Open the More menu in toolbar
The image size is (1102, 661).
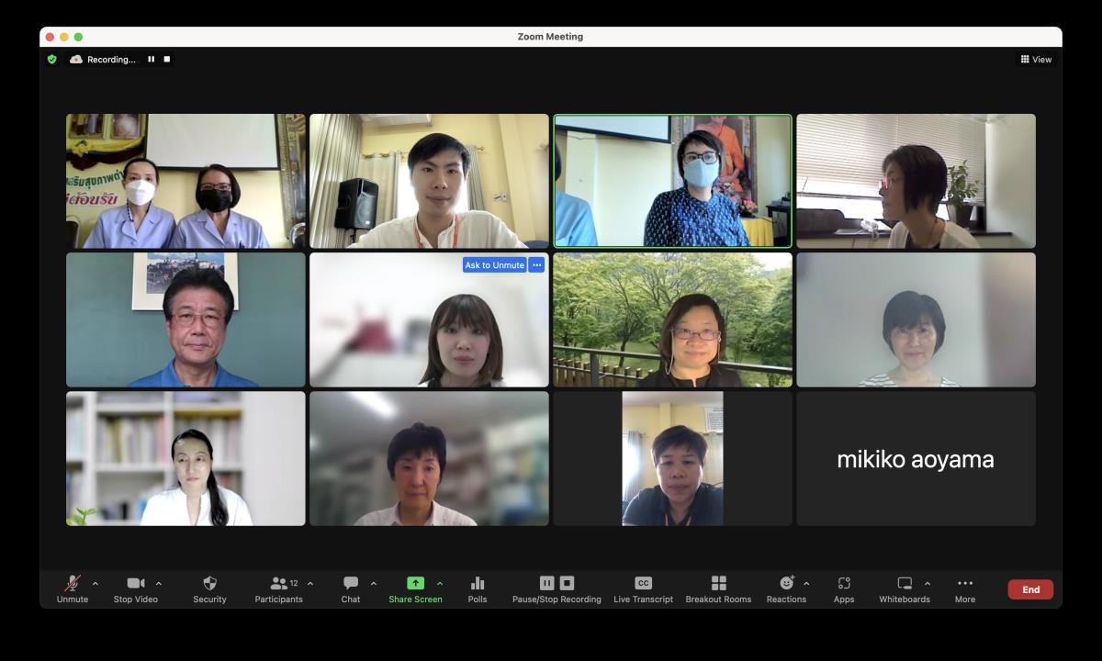[964, 588]
